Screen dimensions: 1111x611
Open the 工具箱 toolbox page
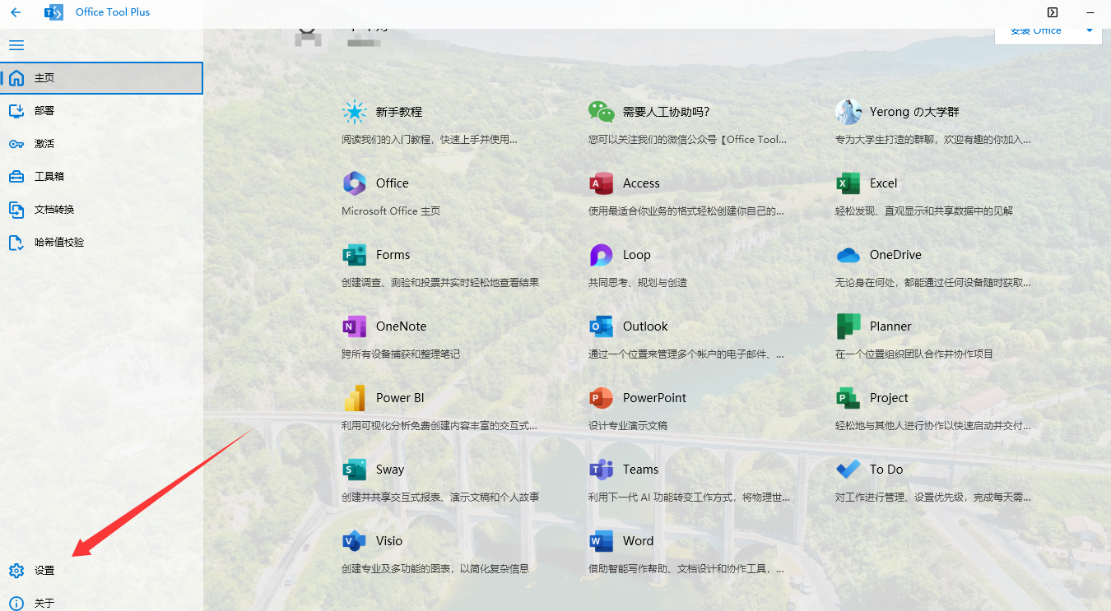click(102, 177)
